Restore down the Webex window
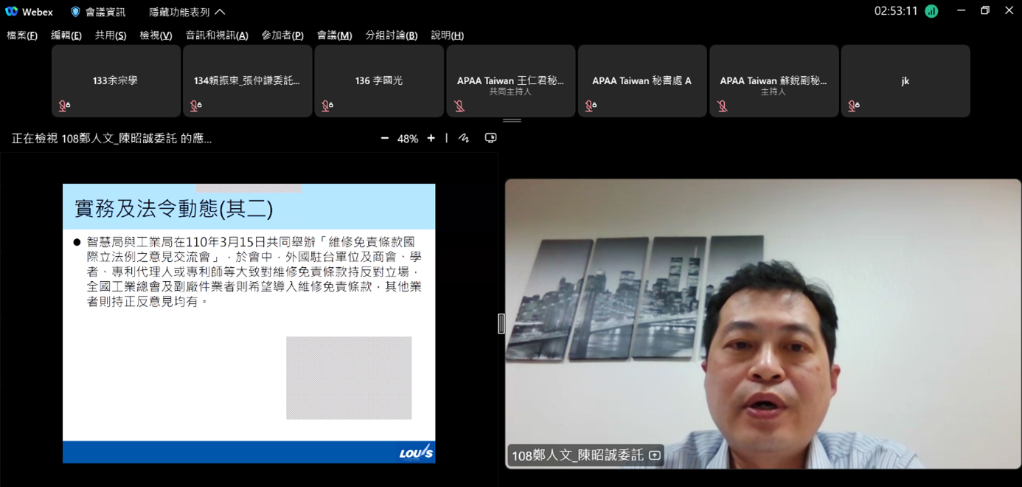Screen dimensions: 1022x487 click(x=985, y=10)
